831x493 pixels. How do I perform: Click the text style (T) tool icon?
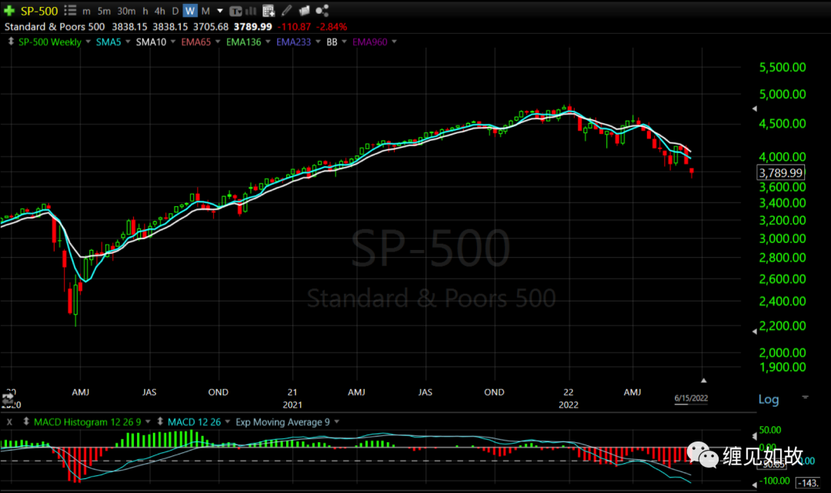click(236, 11)
